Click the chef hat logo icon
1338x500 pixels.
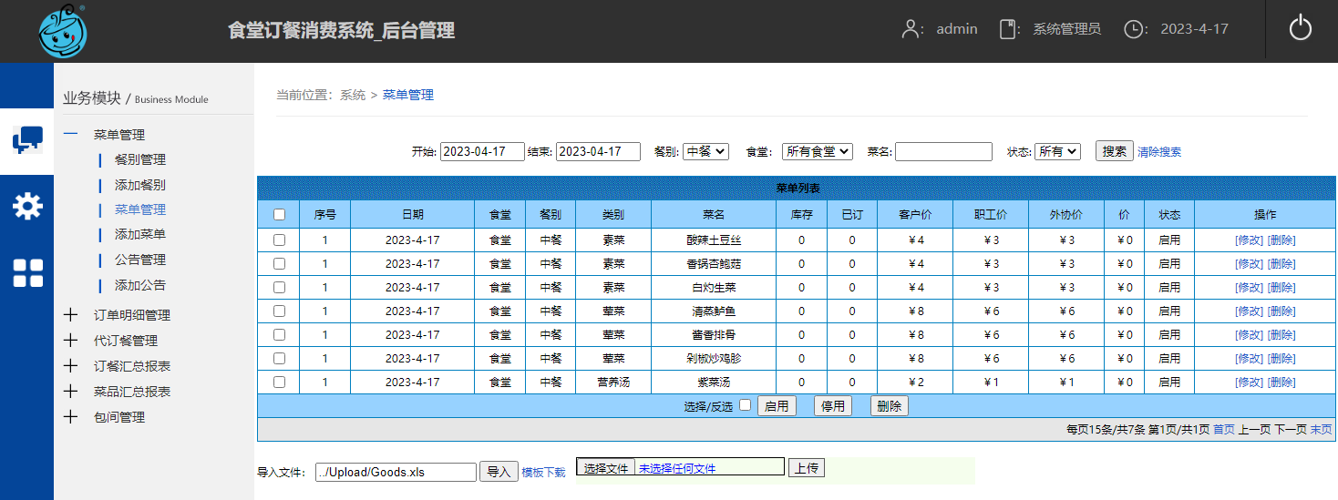click(x=63, y=31)
